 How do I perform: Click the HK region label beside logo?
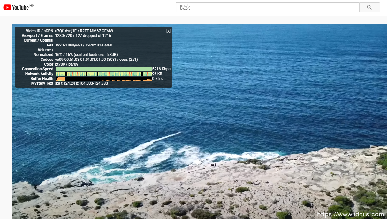32,6
